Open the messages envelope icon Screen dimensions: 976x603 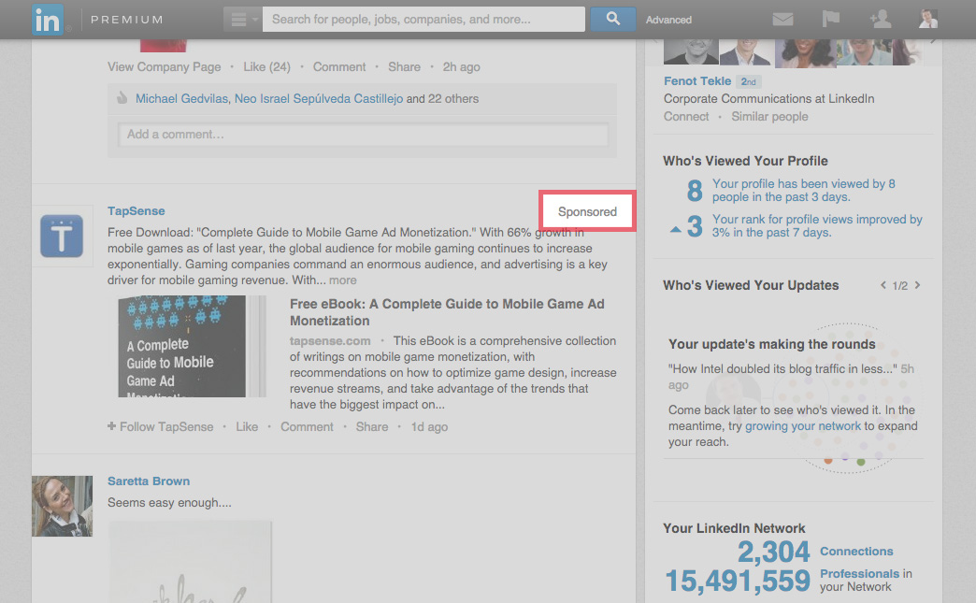tap(782, 20)
